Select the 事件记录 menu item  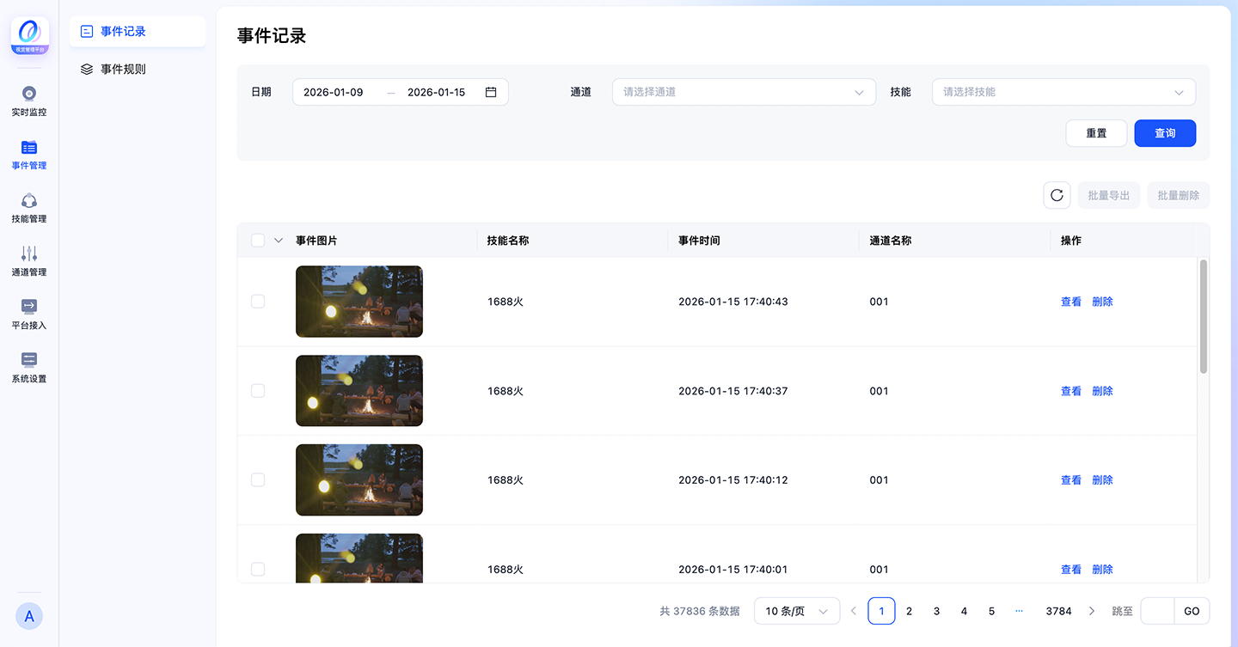138,31
